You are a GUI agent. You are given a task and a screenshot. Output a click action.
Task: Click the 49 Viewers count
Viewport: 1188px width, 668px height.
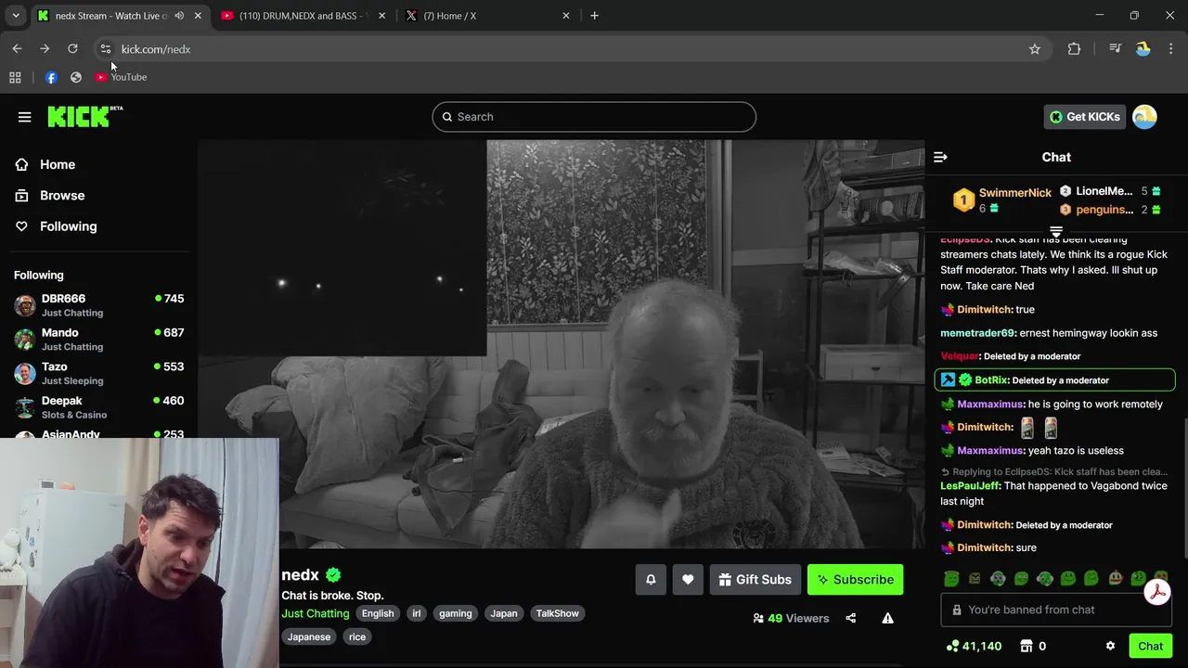pos(791,618)
